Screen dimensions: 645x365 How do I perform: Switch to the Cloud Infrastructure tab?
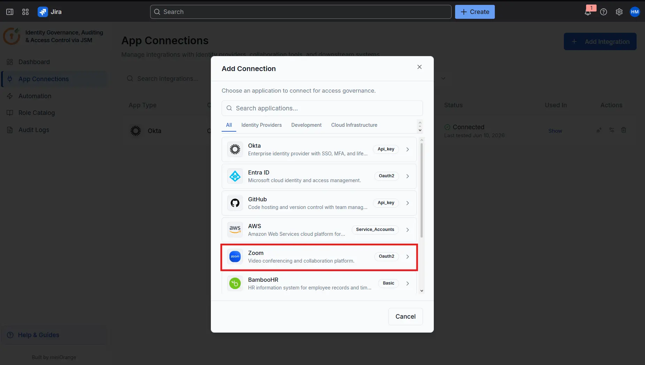click(354, 125)
